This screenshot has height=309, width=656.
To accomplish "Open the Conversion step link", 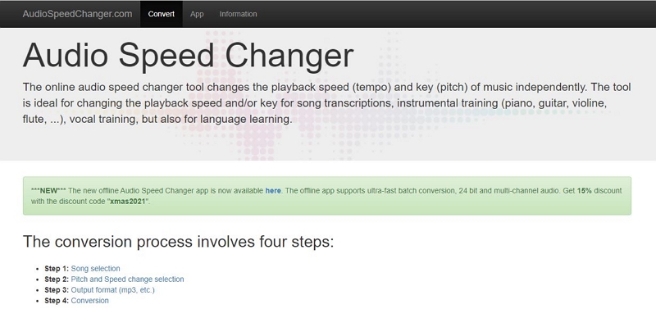I will coord(89,301).
